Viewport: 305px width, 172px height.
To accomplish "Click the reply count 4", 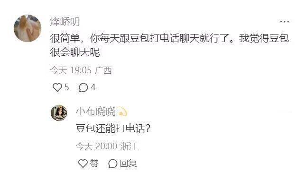I will click(x=93, y=87).
